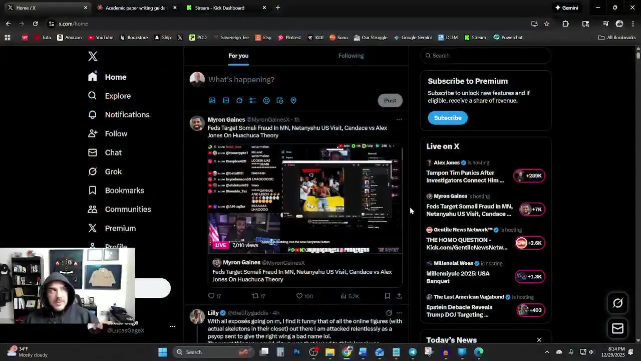641x361 pixels.
Task: Open Home in X sidebar
Action: [107, 77]
